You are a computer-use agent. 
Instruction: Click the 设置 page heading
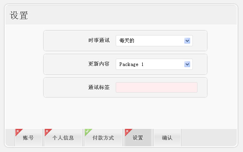[19, 15]
